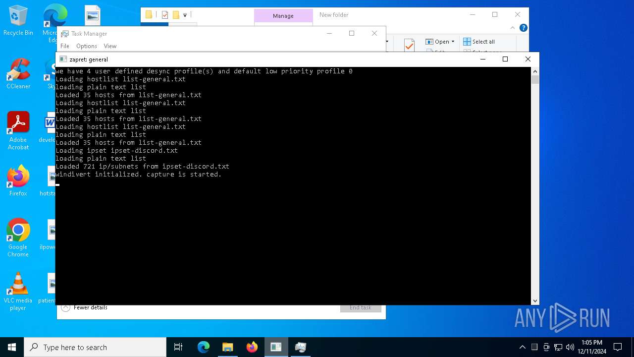Click 'Loaded 721 ip/subnets' console line
634x357 pixels.
pyautogui.click(x=143, y=167)
